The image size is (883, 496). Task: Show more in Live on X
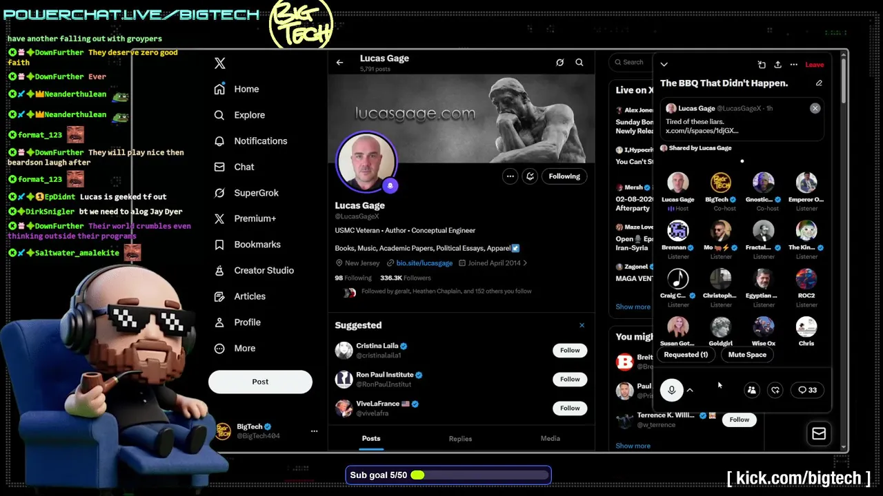pyautogui.click(x=633, y=307)
